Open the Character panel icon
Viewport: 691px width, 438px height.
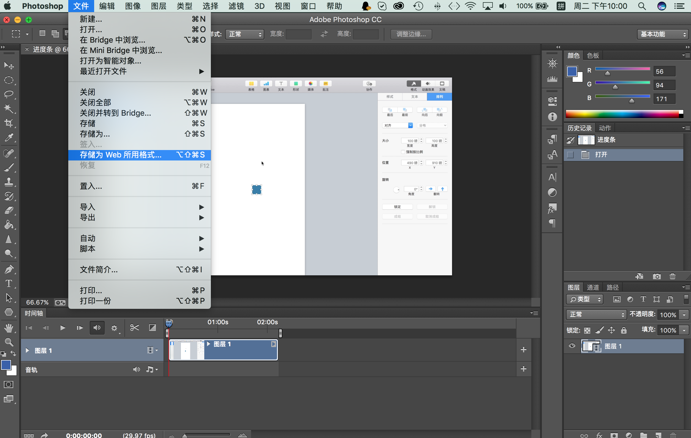pyautogui.click(x=552, y=177)
